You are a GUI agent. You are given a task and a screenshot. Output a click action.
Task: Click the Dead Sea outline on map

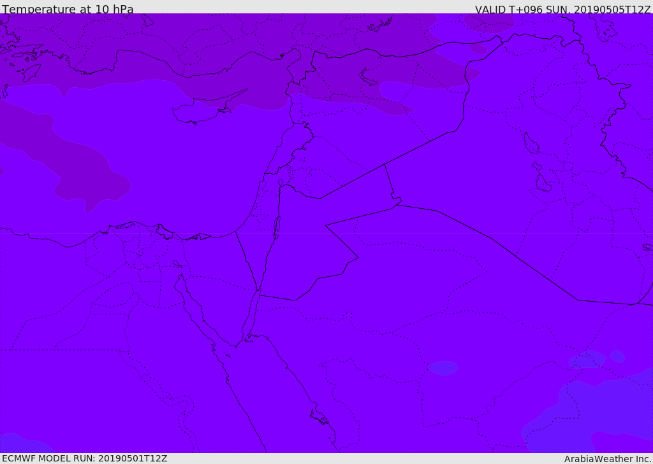point(277,227)
